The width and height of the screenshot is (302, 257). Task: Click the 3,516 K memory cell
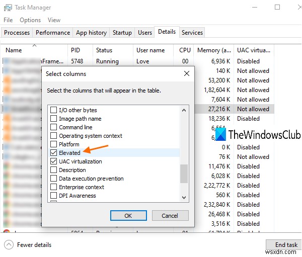pyautogui.click(x=221, y=224)
